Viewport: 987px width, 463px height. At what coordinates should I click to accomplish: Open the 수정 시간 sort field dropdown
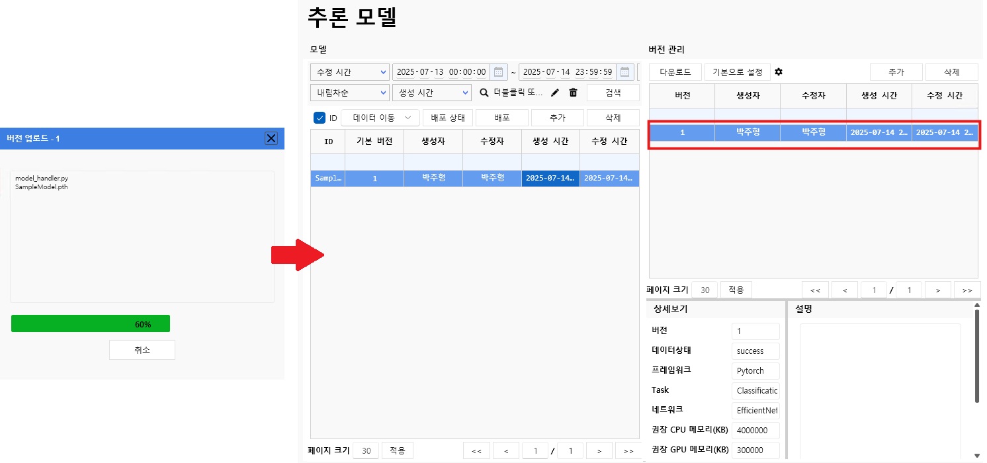[x=349, y=72]
